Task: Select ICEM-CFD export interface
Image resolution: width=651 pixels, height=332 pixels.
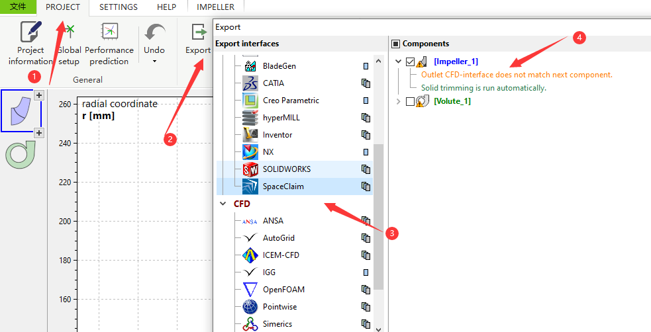Action: (281, 255)
